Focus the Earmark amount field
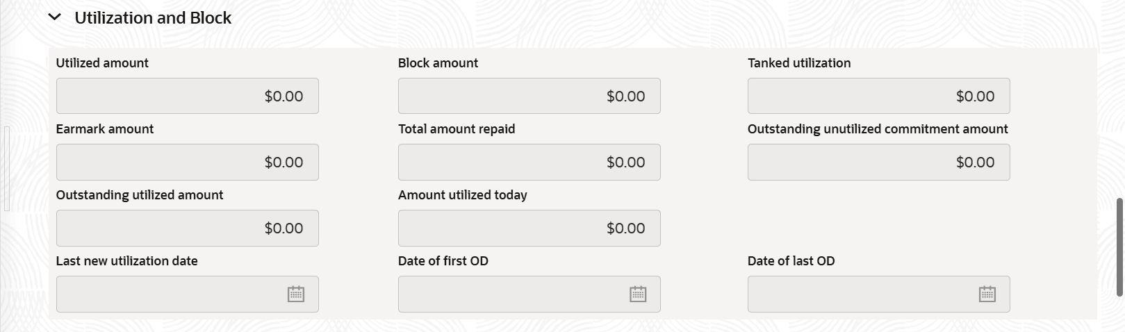Viewport: 1125px width, 332px height. click(x=187, y=162)
